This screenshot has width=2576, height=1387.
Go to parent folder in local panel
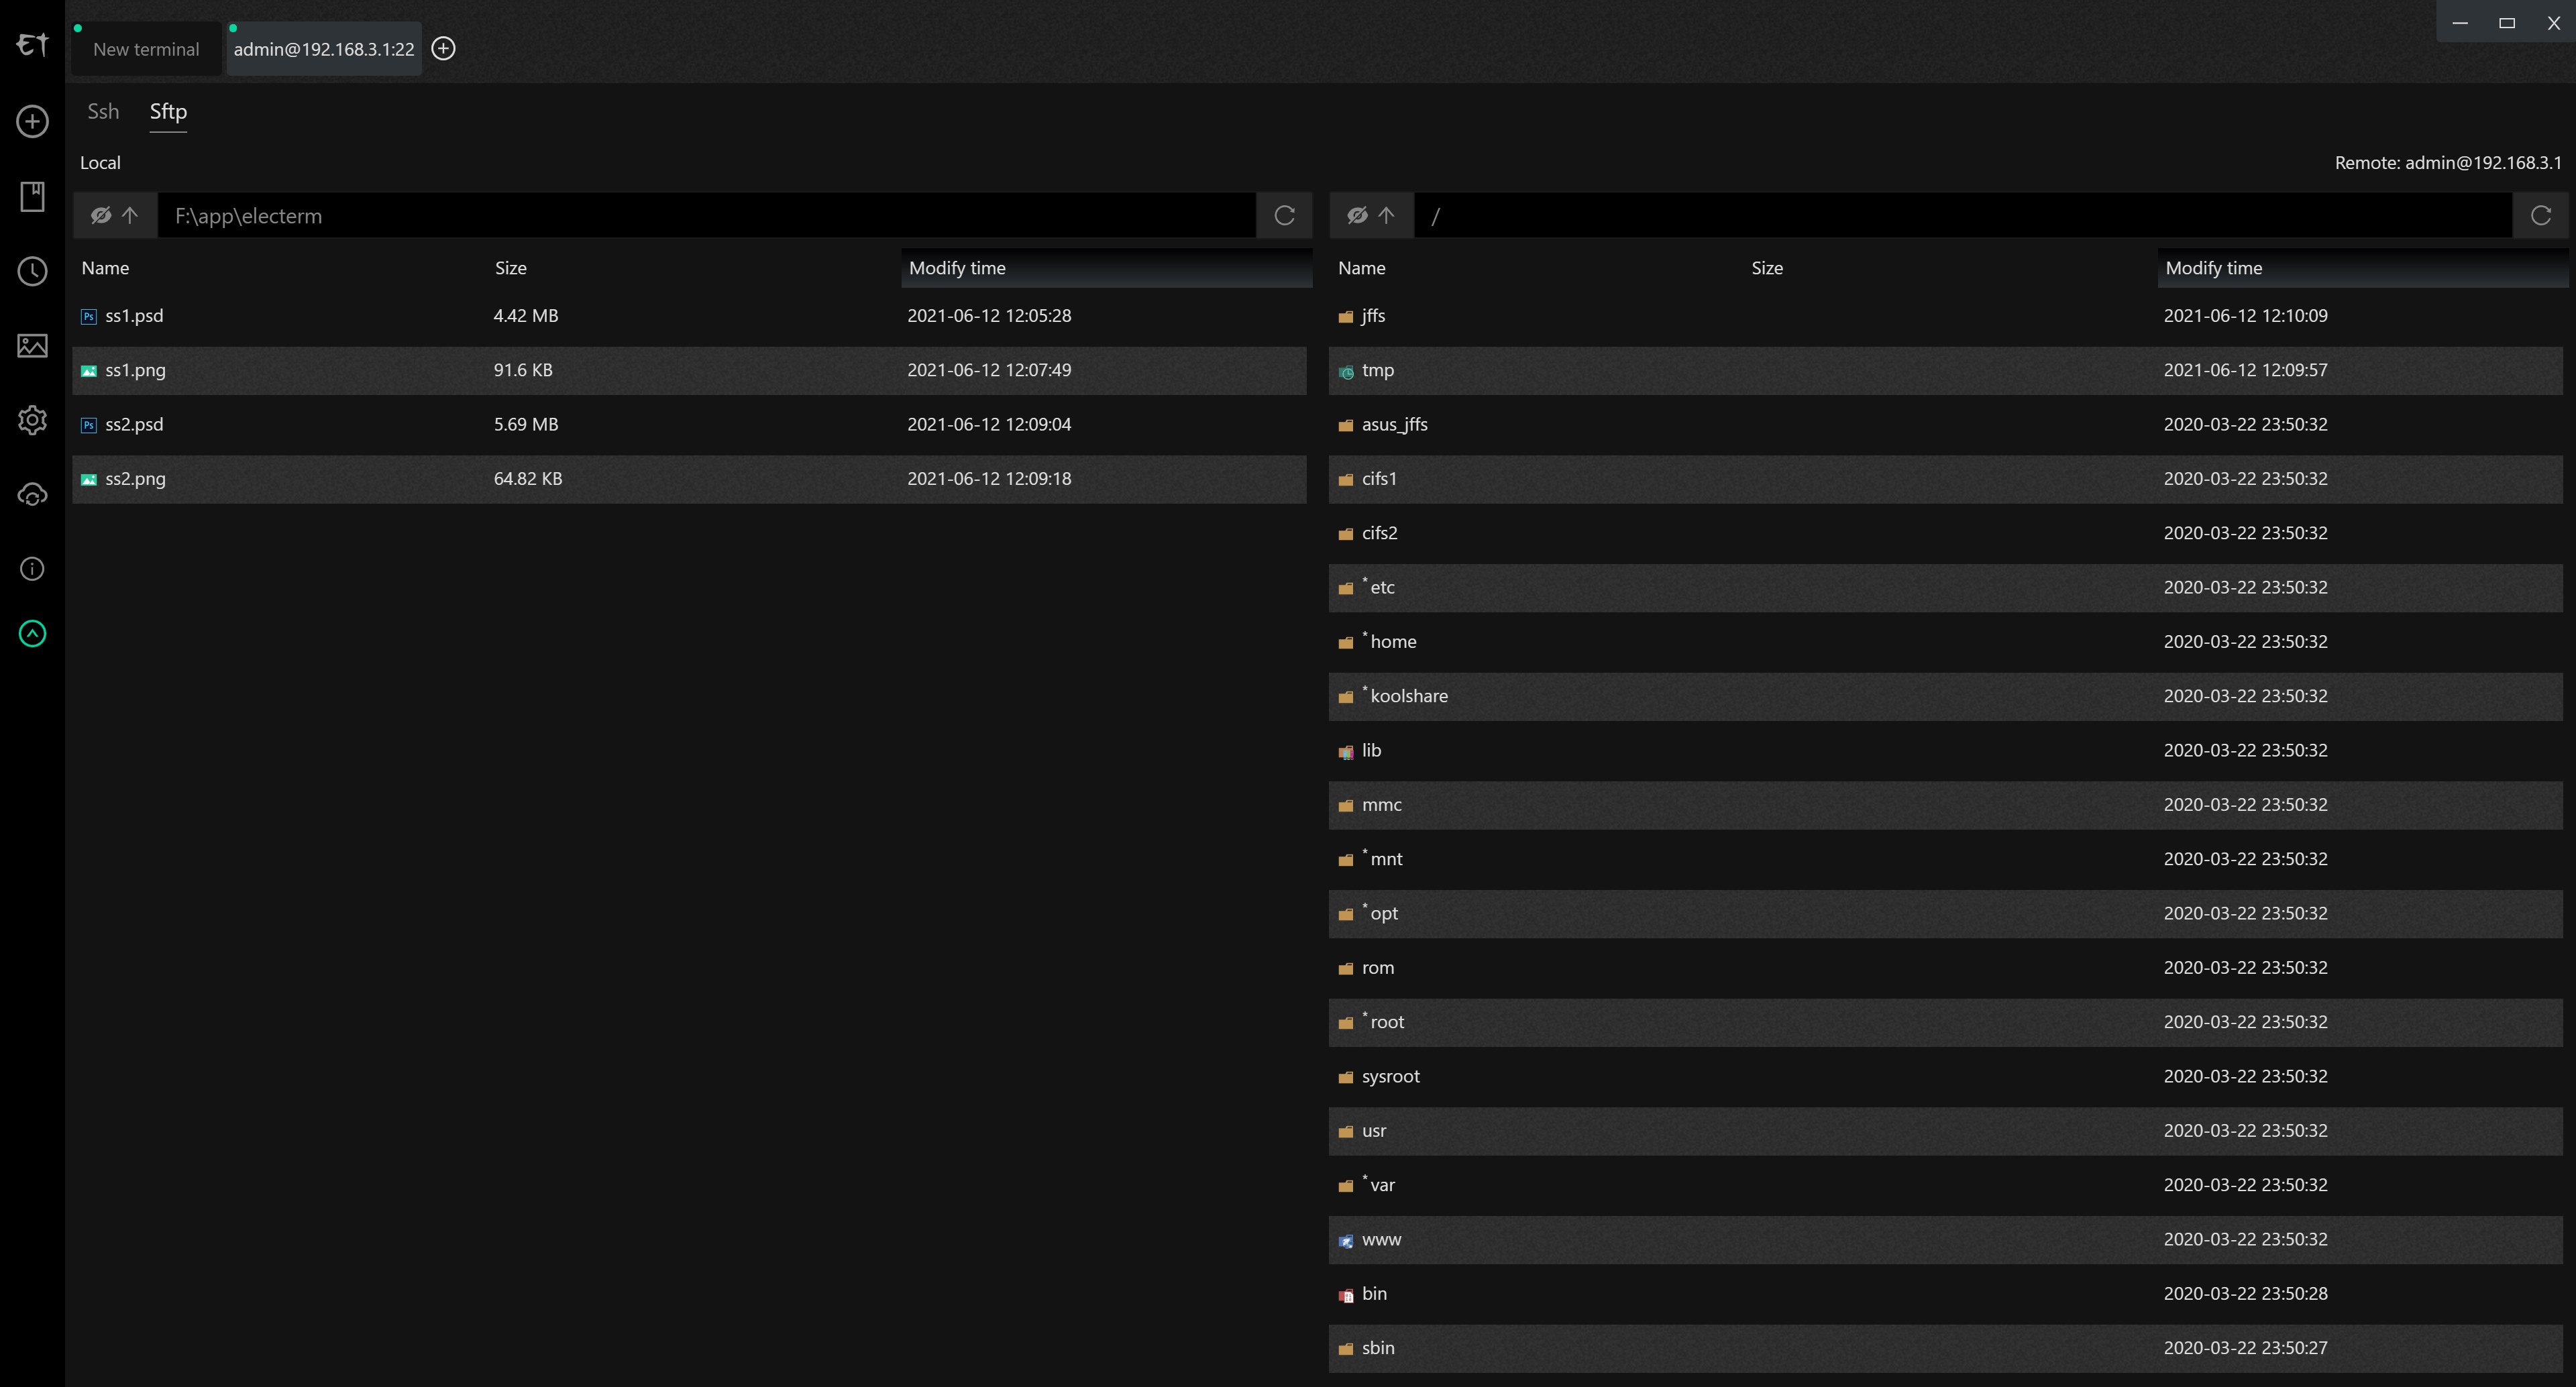130,216
